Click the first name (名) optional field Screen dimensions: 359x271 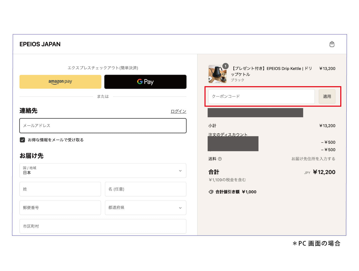point(145,189)
